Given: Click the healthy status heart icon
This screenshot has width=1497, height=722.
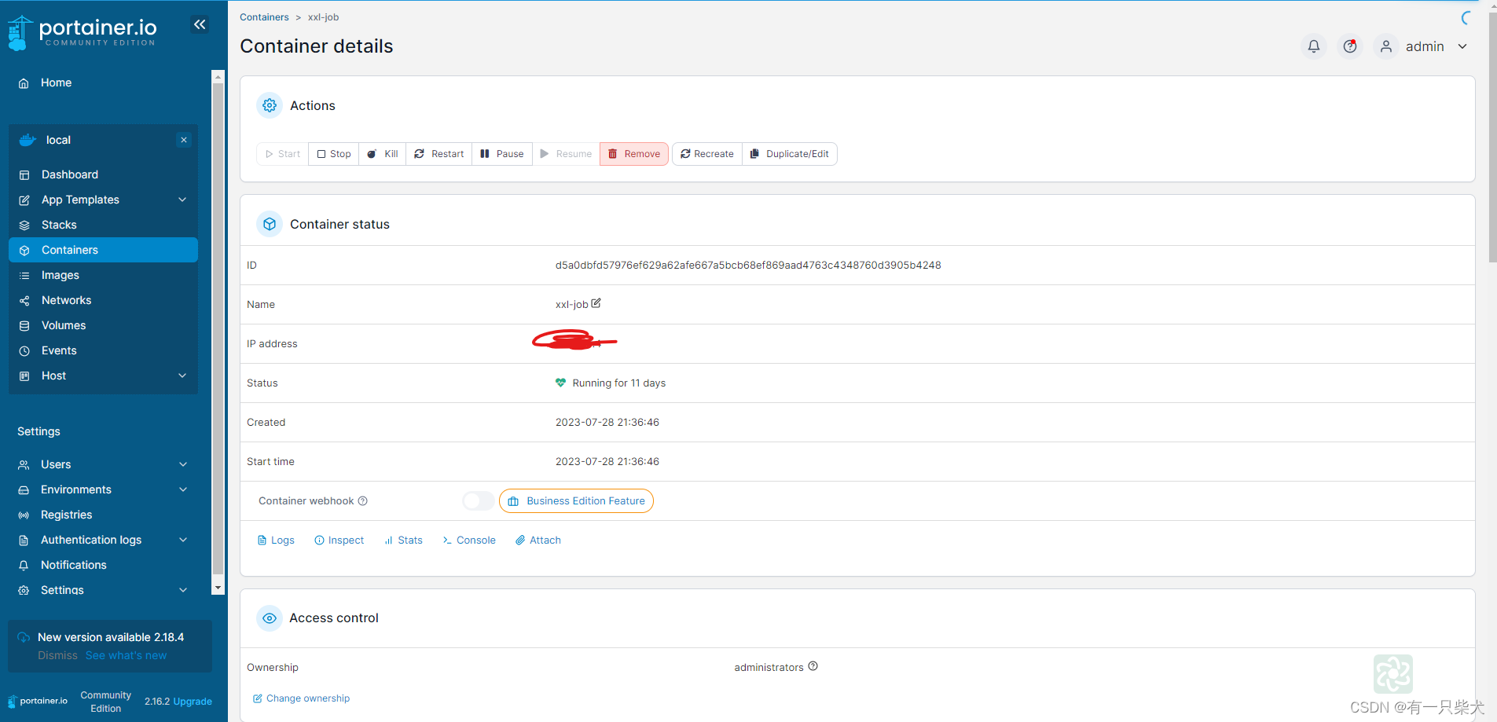Looking at the screenshot, I should [560, 383].
